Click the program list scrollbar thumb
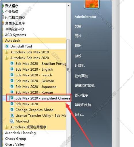 [68, 69]
